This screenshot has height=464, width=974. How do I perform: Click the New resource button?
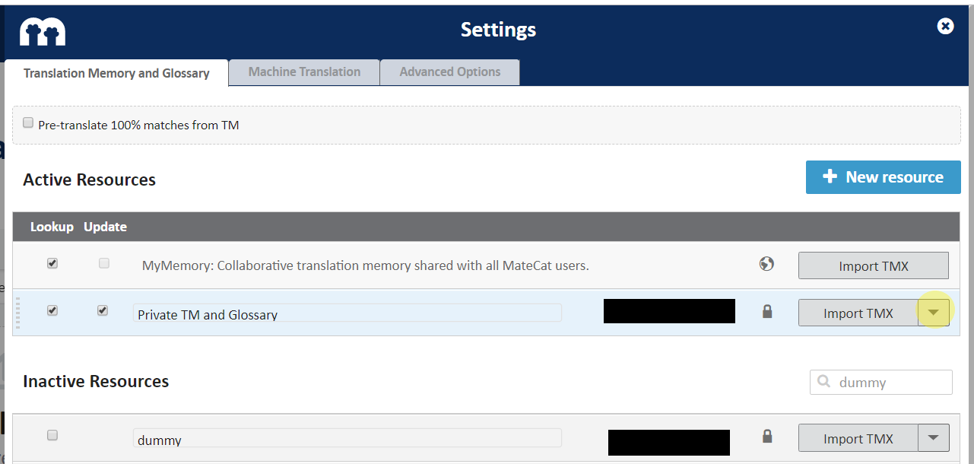(x=883, y=177)
